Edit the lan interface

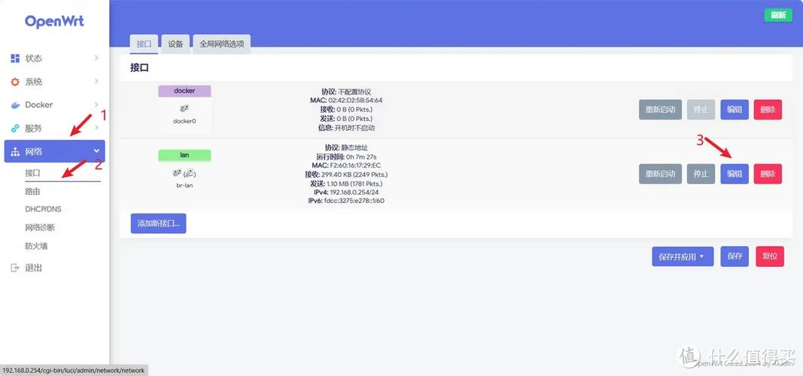tap(735, 174)
